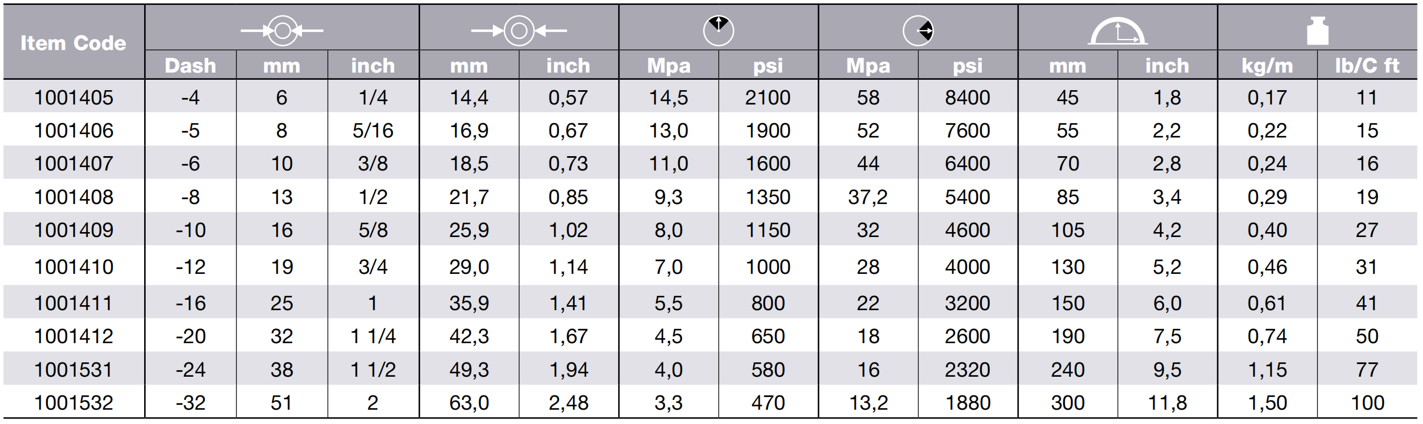The image size is (1423, 424).
Task: Click the inner diameter icon in header
Action: (282, 30)
